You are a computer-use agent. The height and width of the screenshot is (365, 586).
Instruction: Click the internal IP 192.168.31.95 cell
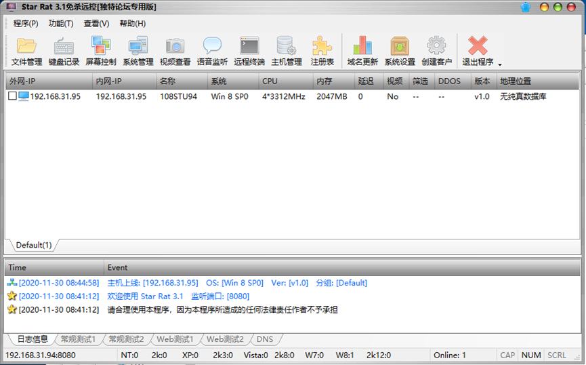[x=121, y=96]
